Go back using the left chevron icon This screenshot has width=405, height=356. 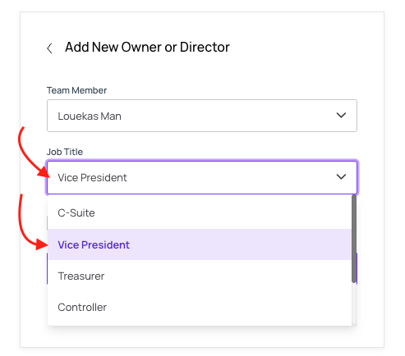[x=49, y=48]
